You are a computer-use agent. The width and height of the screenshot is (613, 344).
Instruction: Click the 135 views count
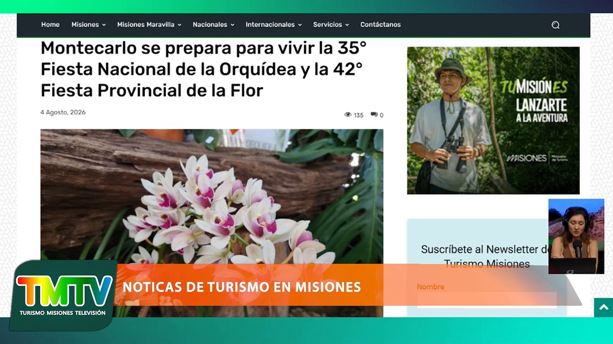(x=359, y=115)
